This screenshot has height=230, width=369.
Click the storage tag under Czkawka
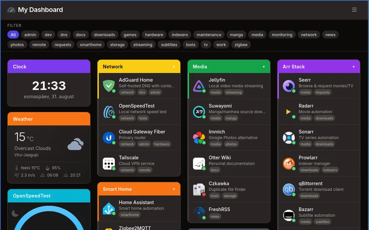click(230, 196)
